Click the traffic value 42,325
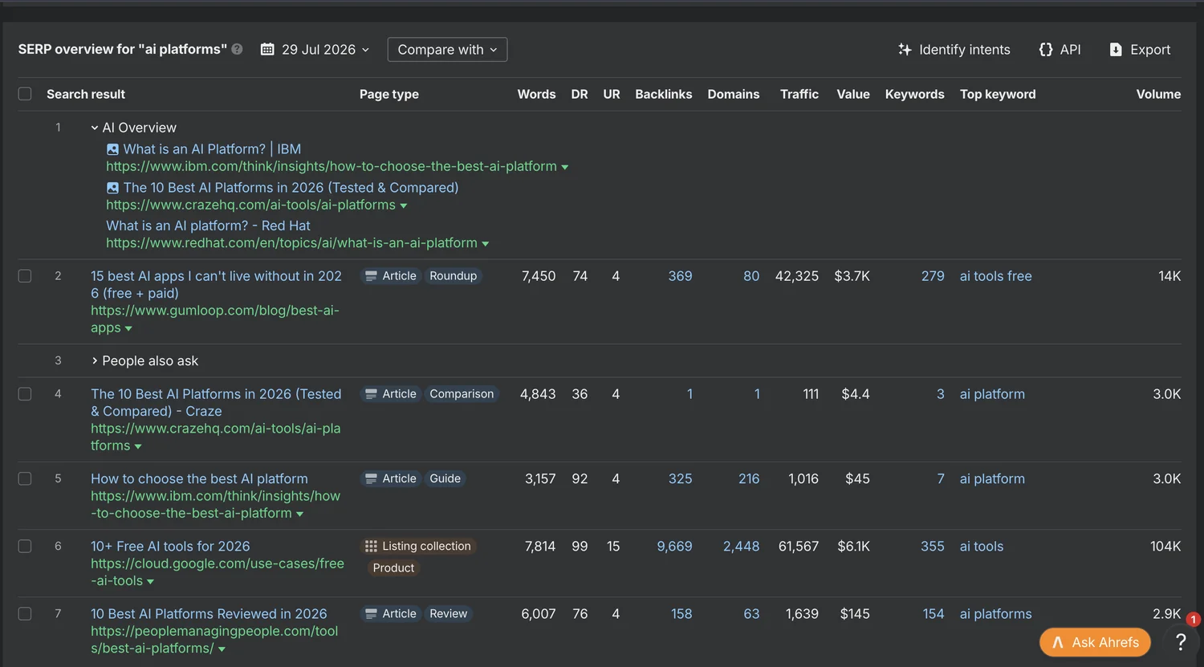1204x667 pixels. tap(797, 276)
